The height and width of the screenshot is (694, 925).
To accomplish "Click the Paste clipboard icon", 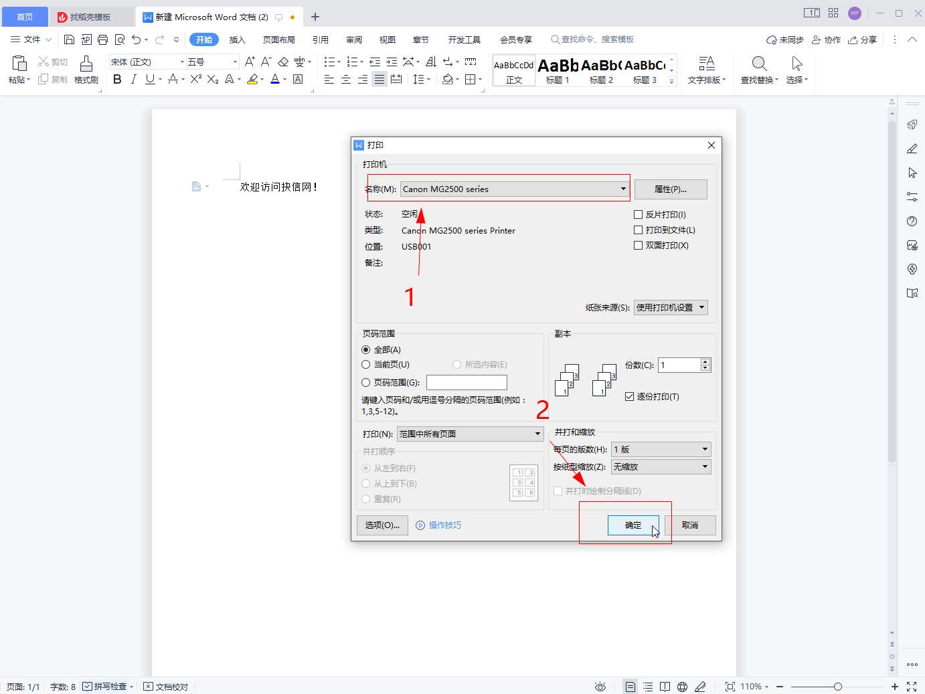I will pyautogui.click(x=19, y=64).
